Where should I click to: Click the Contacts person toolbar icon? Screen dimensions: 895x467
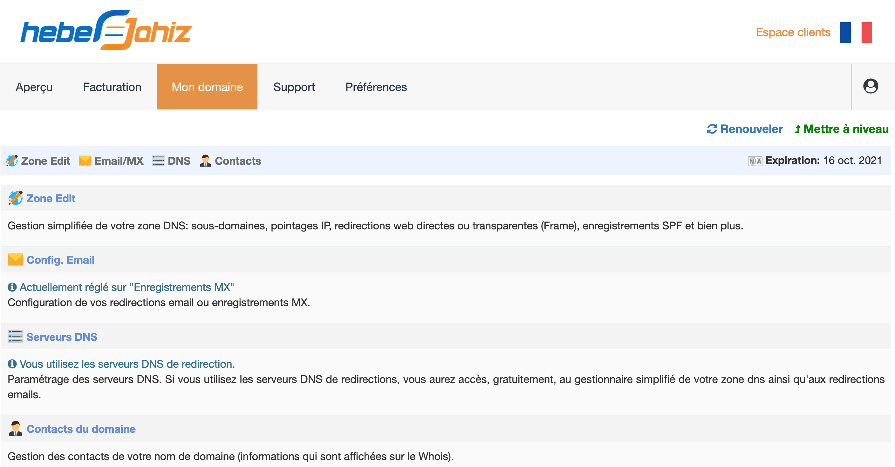click(x=205, y=161)
